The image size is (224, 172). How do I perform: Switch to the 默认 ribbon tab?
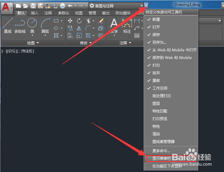(x=21, y=13)
